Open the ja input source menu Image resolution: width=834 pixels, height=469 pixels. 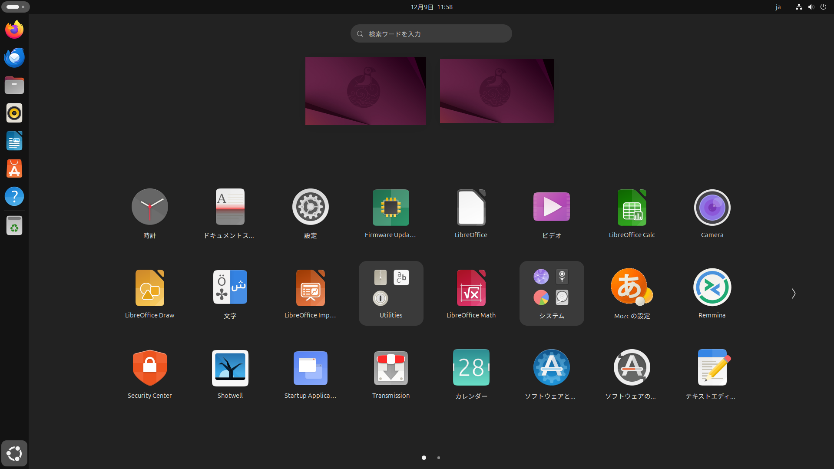778,7
